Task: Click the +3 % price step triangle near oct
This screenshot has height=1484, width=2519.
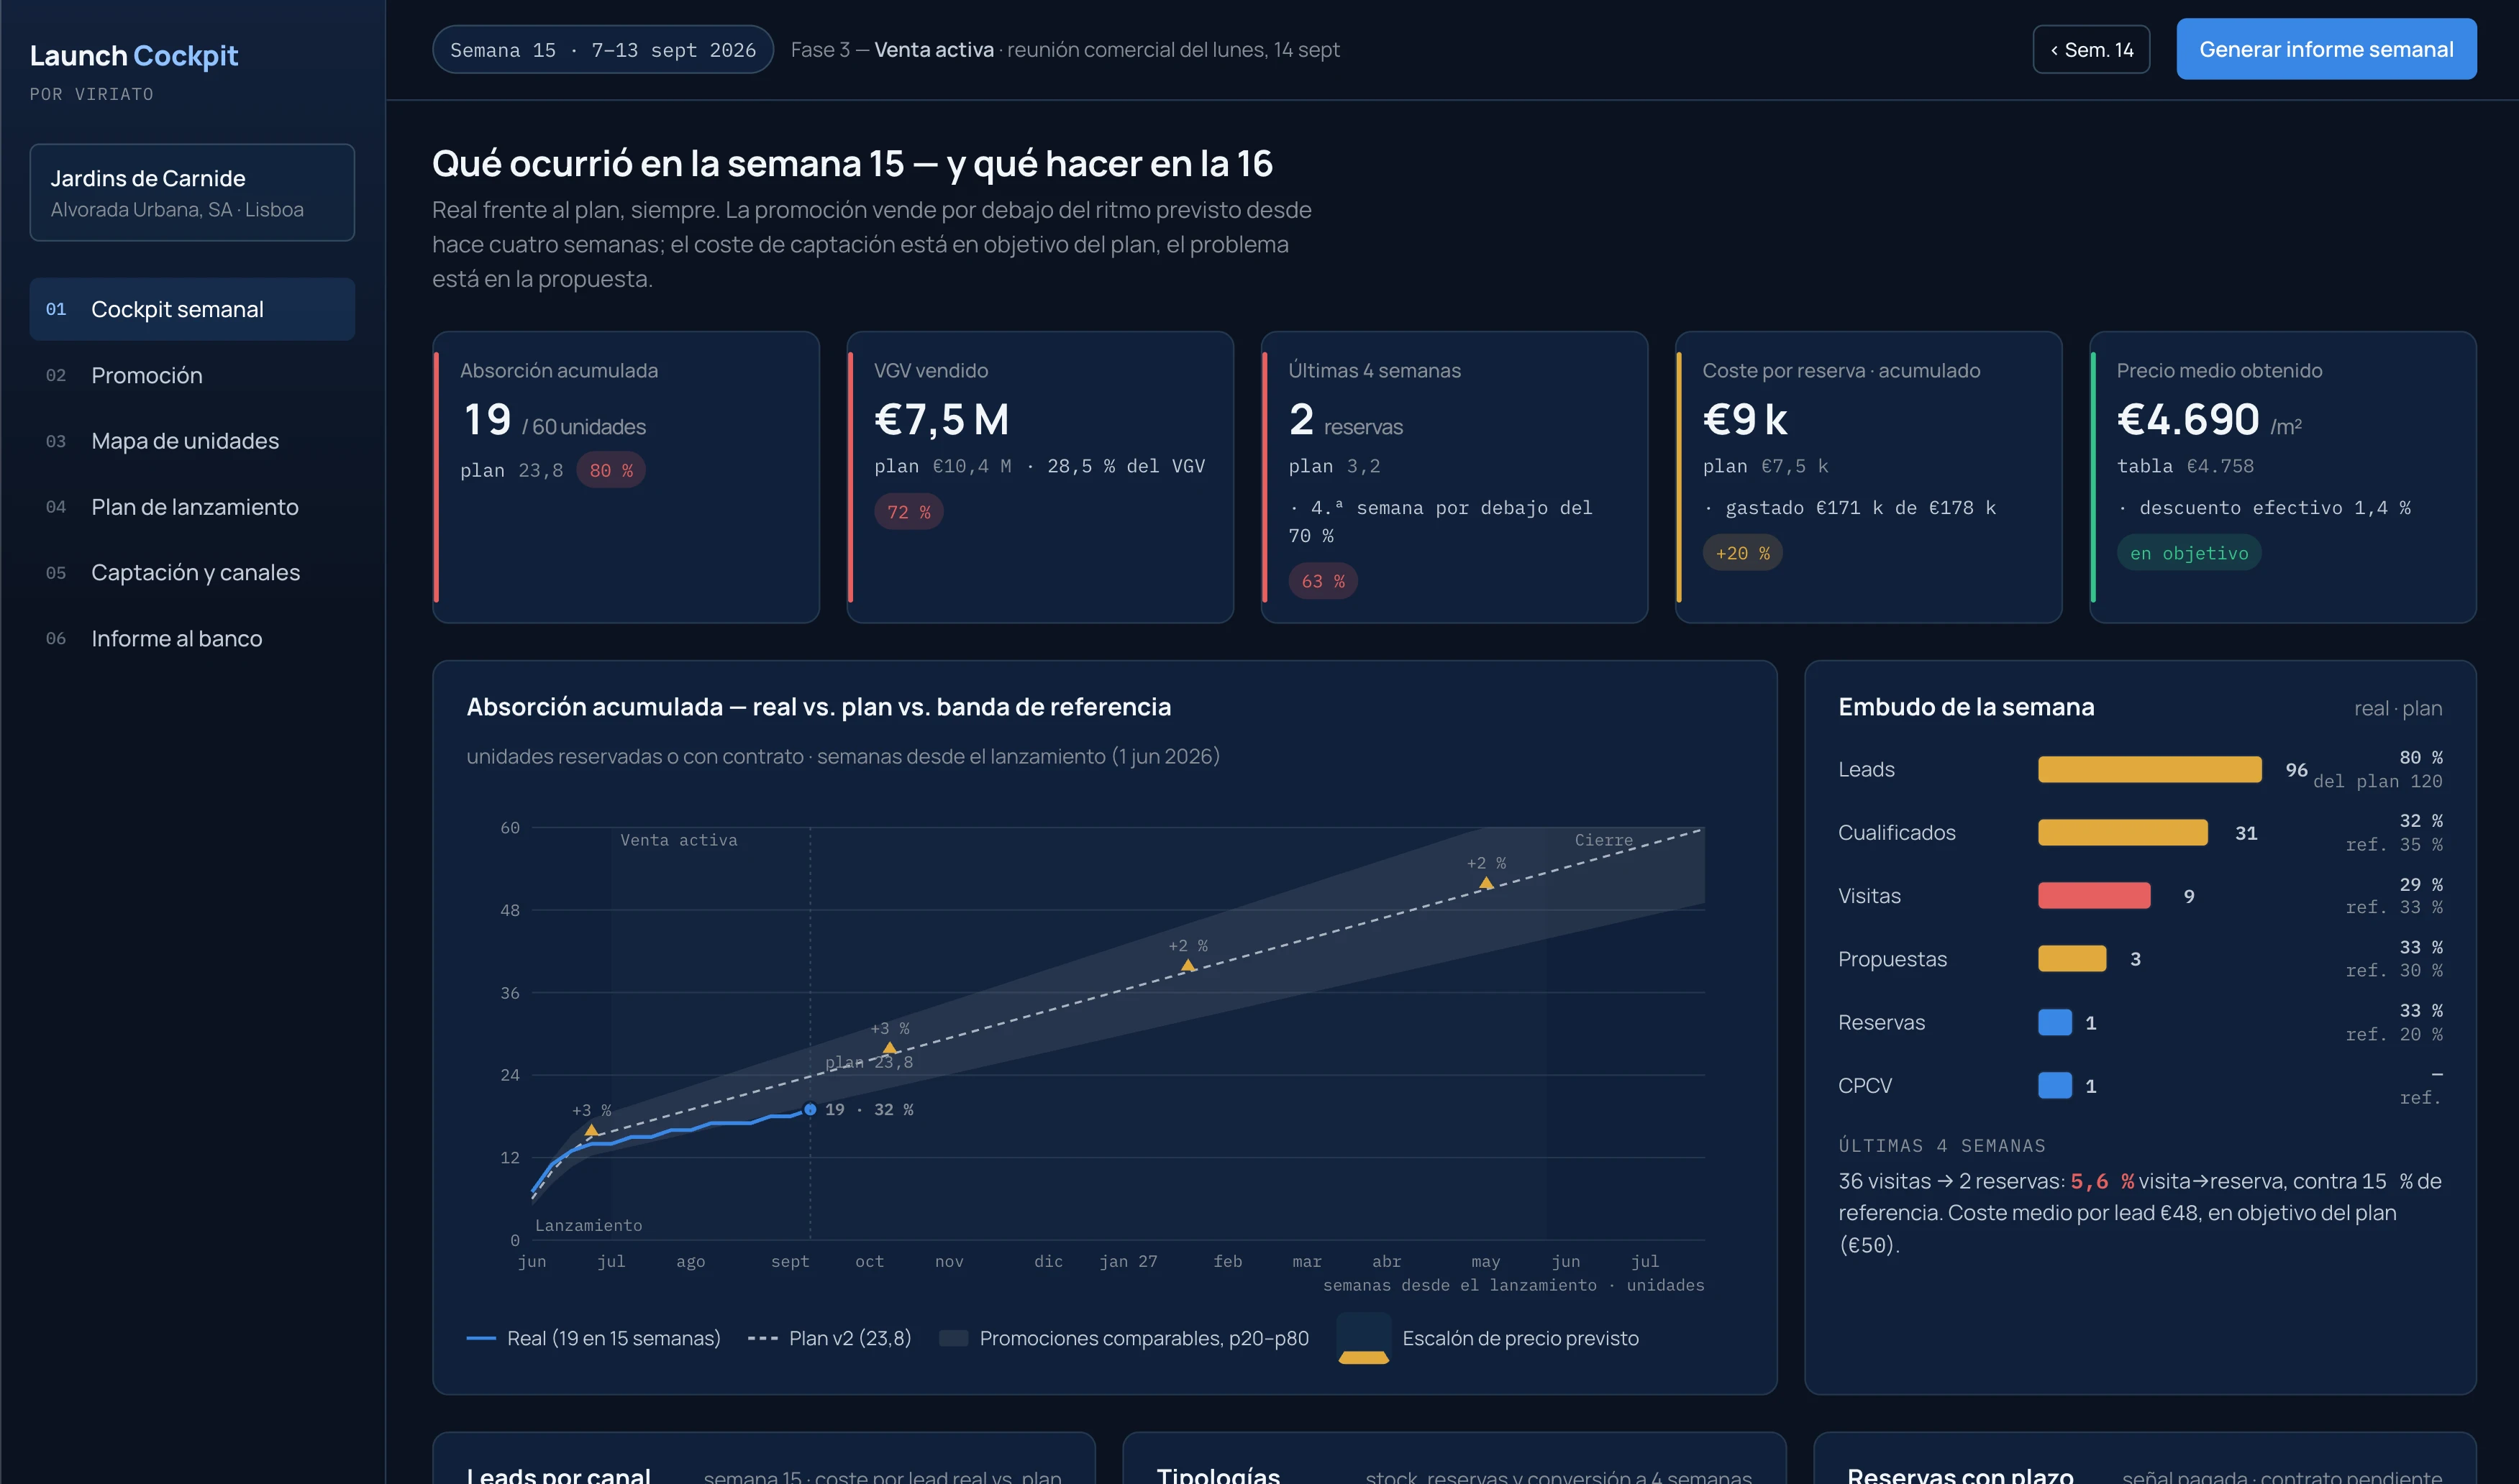Action: [x=889, y=1048]
